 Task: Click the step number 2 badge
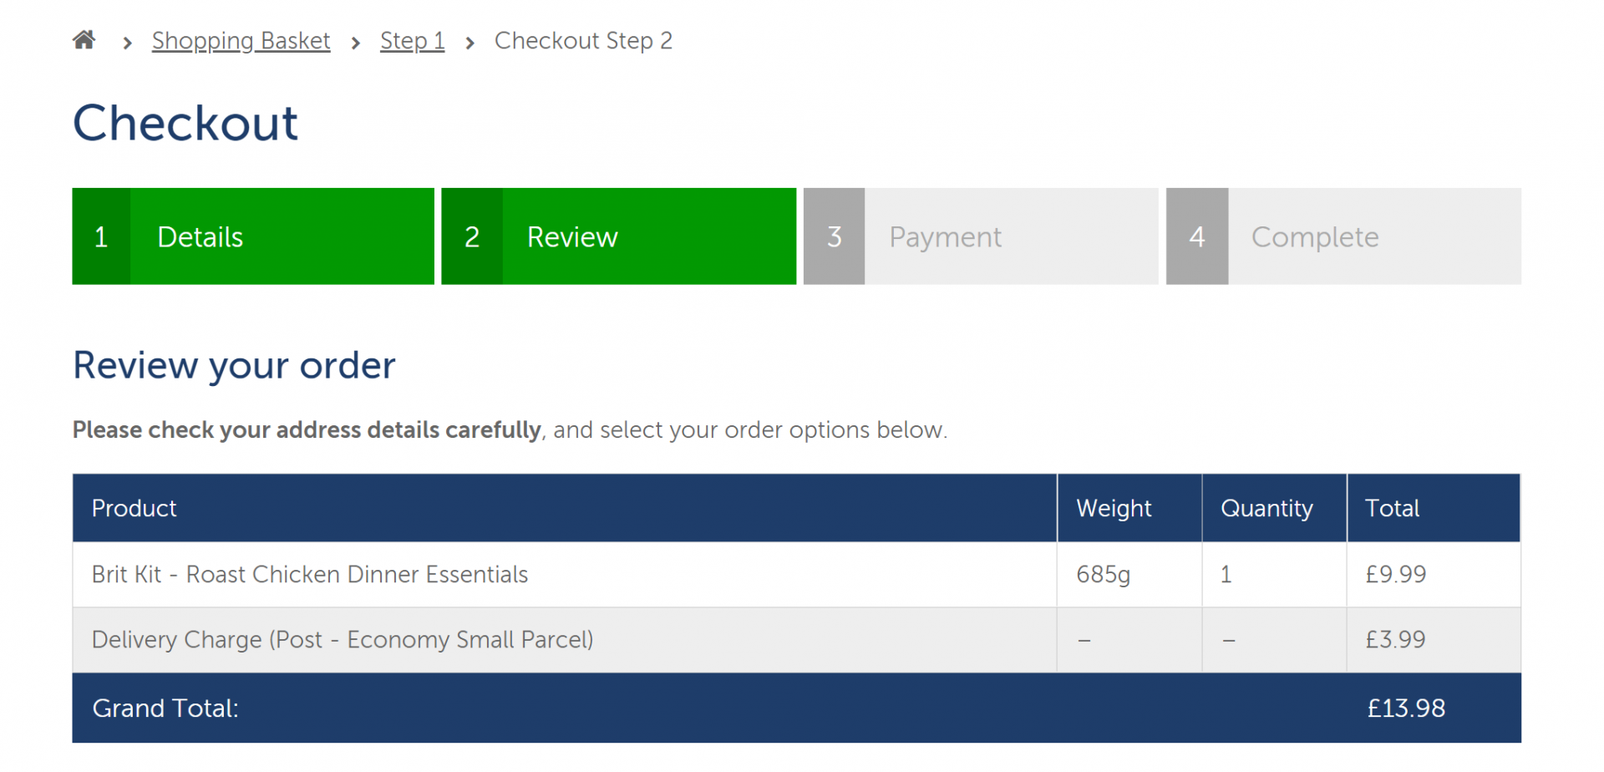pyautogui.click(x=472, y=236)
